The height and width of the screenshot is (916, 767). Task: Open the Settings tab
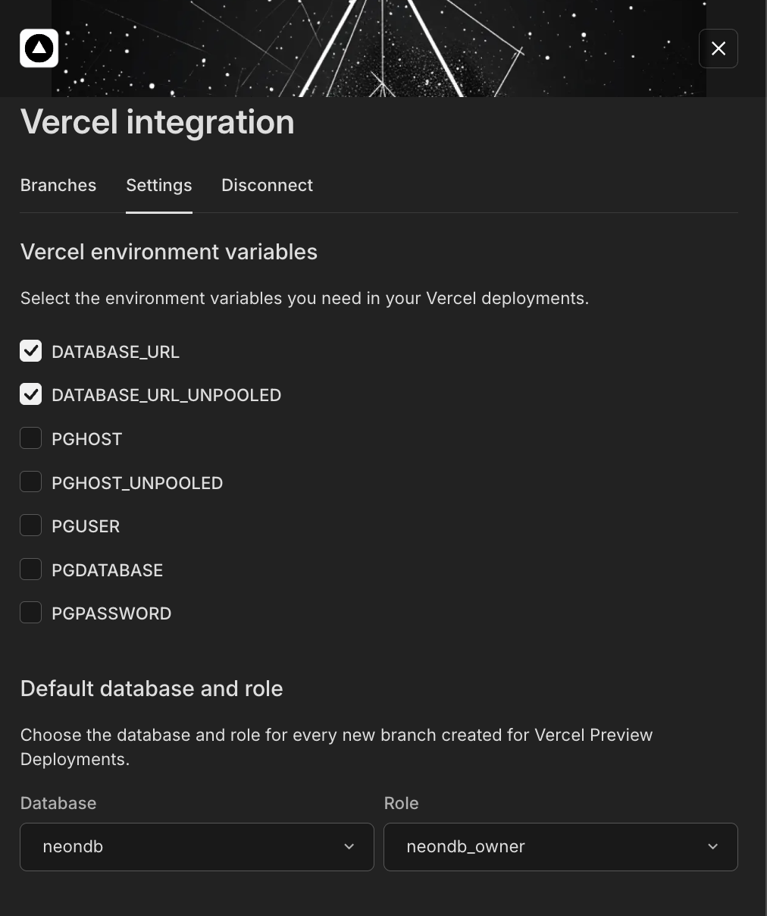point(159,185)
